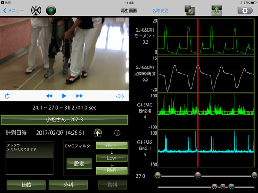Open the 分析 analysis view
The height and width of the screenshot is (193, 258).
click(68, 185)
